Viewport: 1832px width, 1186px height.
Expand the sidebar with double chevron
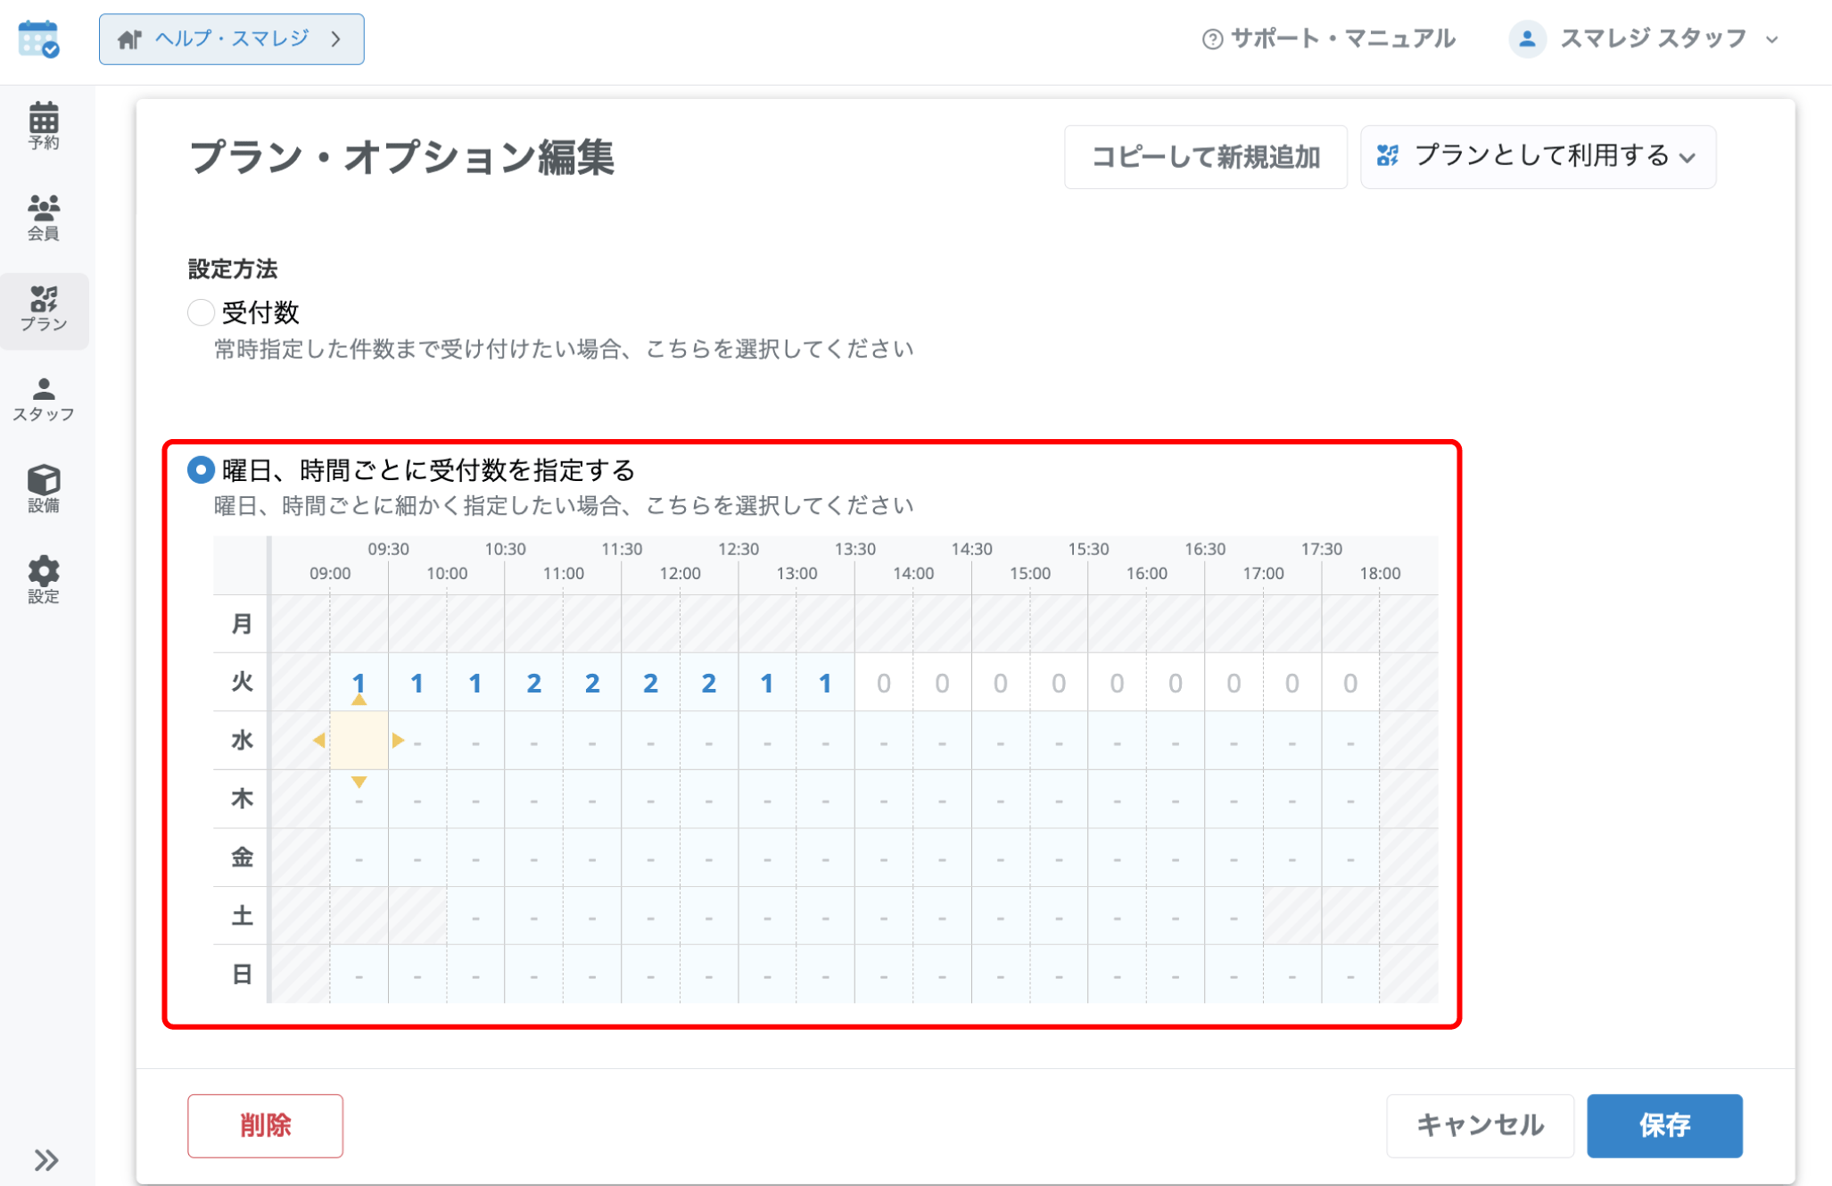pos(46,1160)
